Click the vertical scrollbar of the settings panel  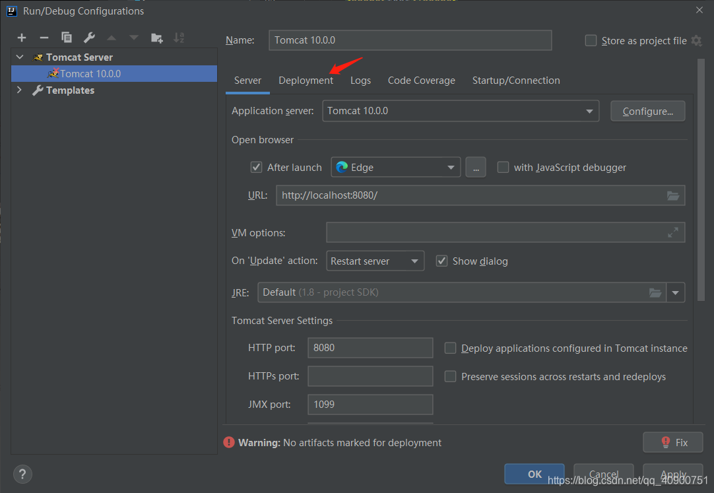(x=701, y=180)
